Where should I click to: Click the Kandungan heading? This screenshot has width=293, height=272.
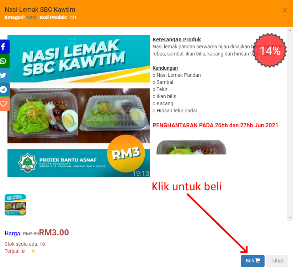click(x=165, y=68)
